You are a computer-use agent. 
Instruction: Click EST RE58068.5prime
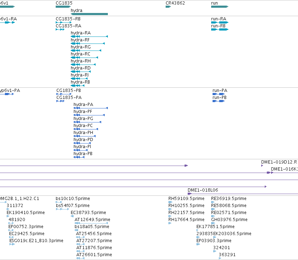[229, 206]
